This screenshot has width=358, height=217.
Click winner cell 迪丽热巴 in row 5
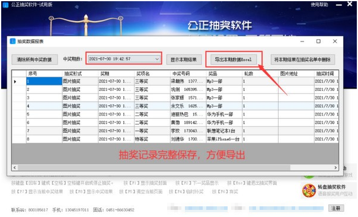pos(188,114)
